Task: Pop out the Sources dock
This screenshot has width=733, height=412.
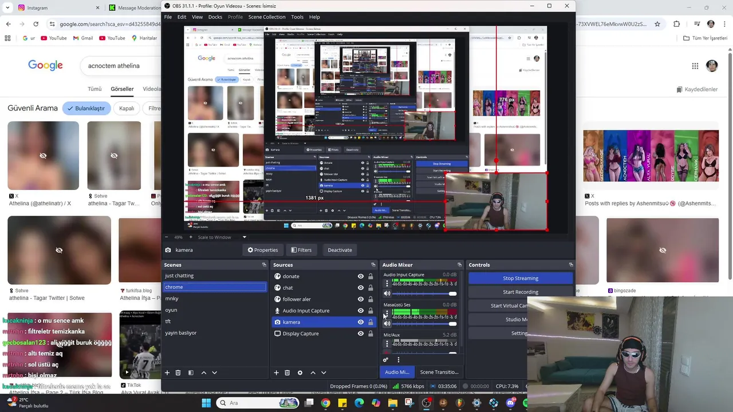Action: click(373, 265)
